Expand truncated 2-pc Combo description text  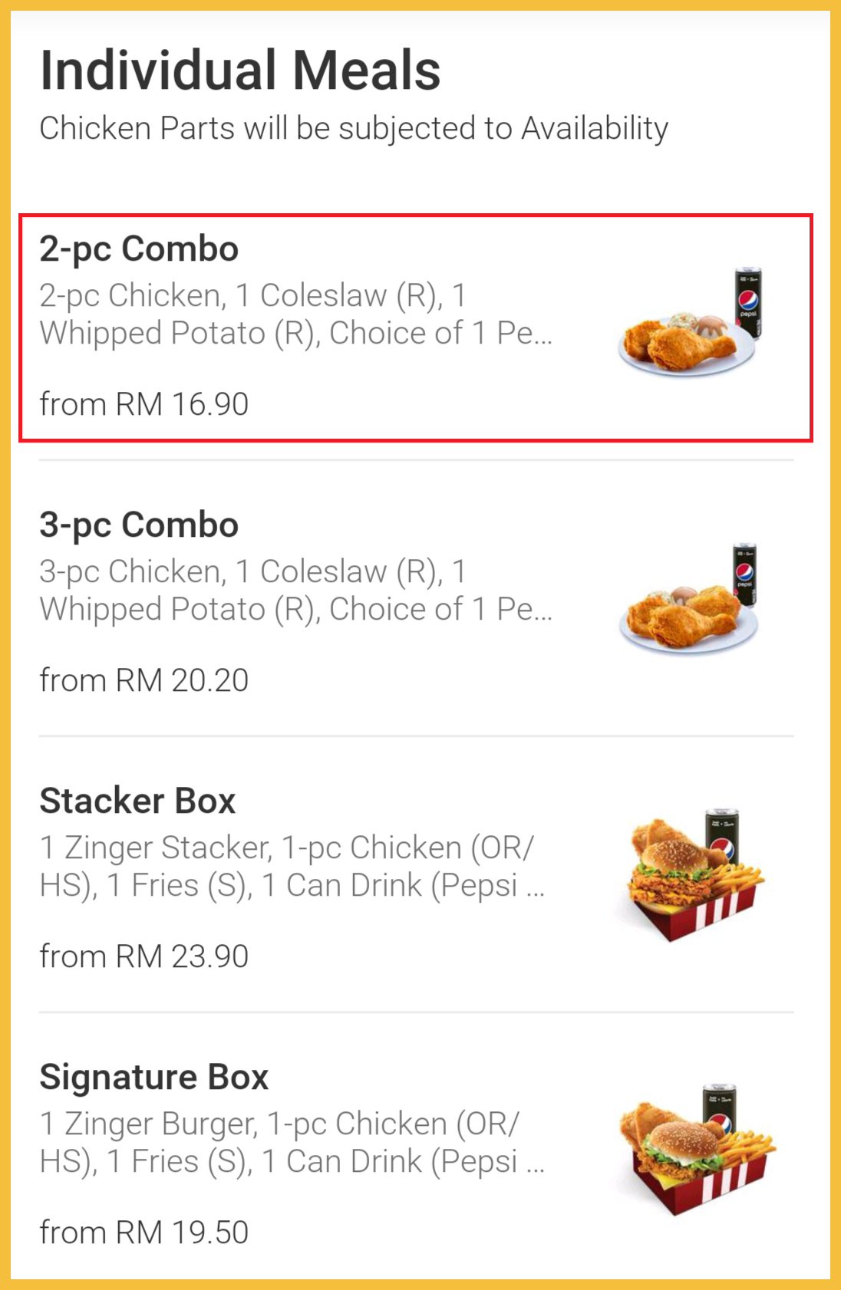pyautogui.click(x=295, y=314)
